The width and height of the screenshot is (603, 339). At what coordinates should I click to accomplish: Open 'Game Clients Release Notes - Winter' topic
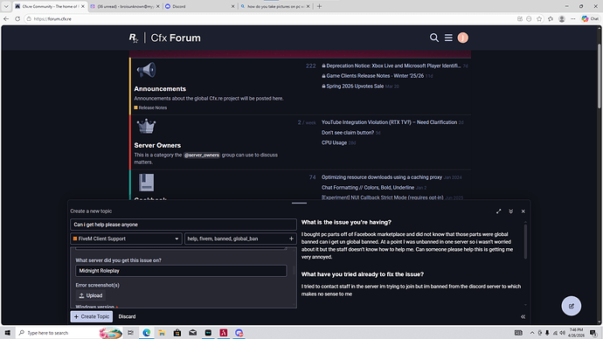[375, 76]
